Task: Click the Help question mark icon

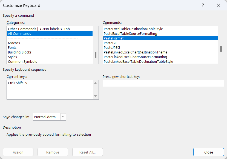Action: 203,5
